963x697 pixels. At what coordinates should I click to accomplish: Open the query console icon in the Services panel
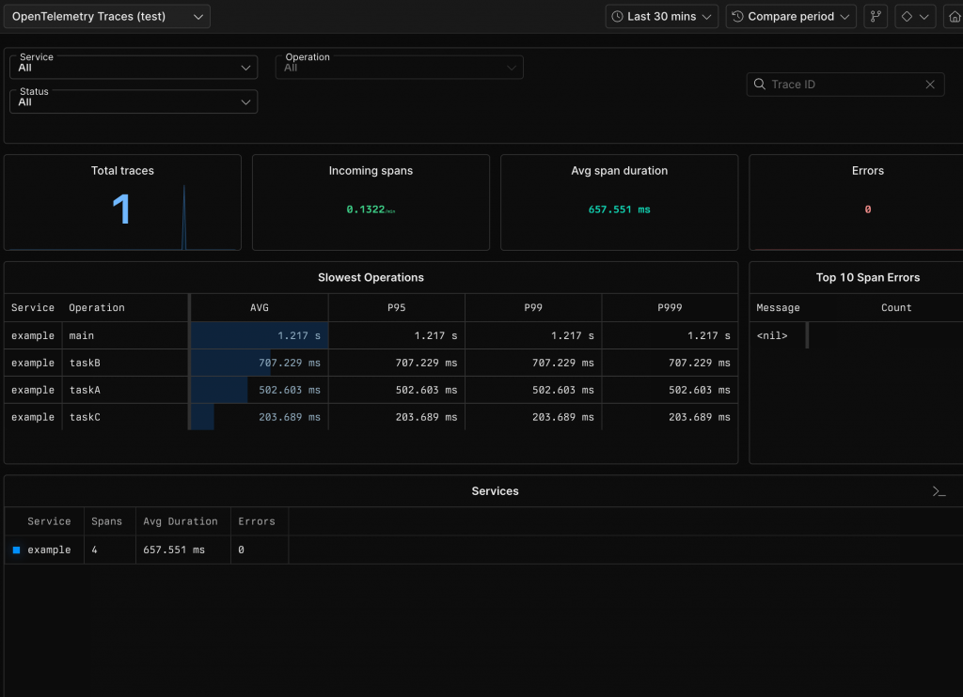[x=939, y=491]
